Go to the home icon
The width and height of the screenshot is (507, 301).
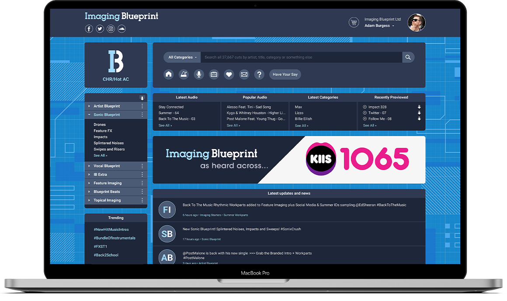click(x=168, y=74)
